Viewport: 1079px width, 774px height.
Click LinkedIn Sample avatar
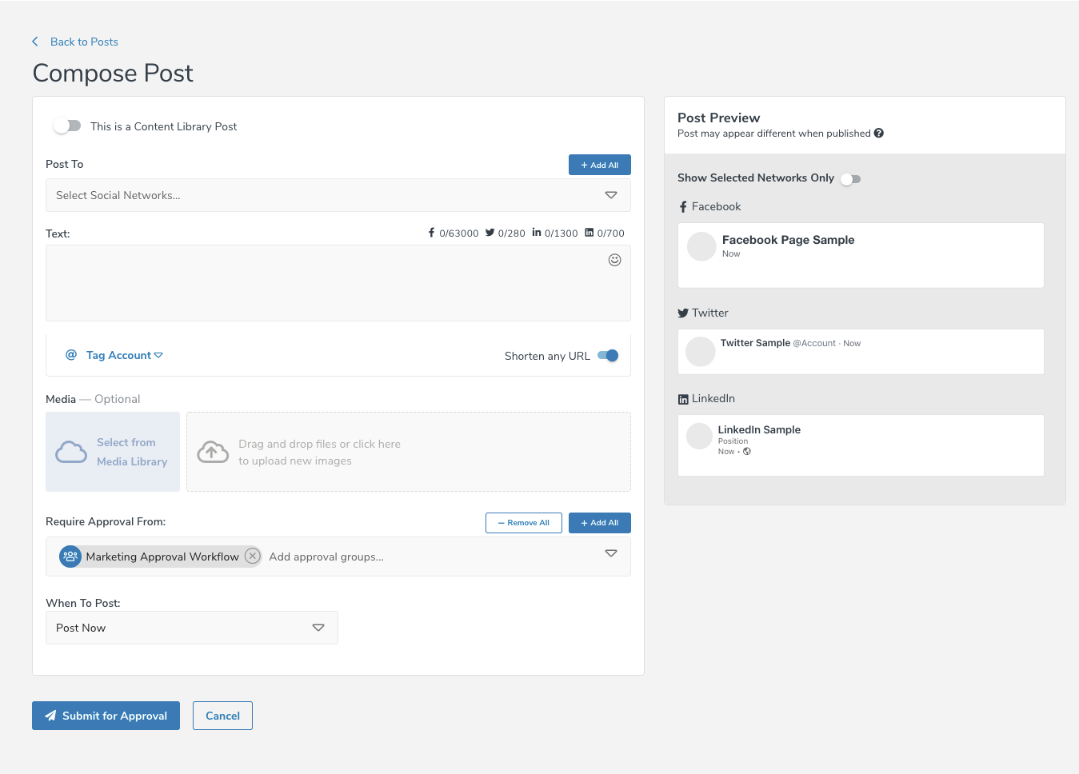tap(699, 437)
